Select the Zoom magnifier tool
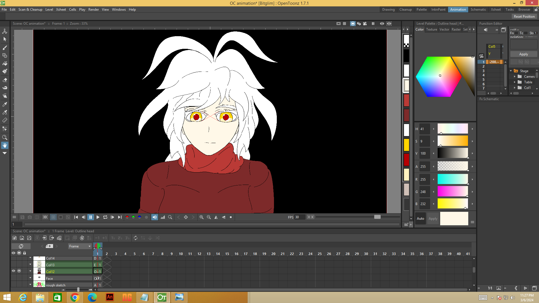539x303 pixels. 5,137
